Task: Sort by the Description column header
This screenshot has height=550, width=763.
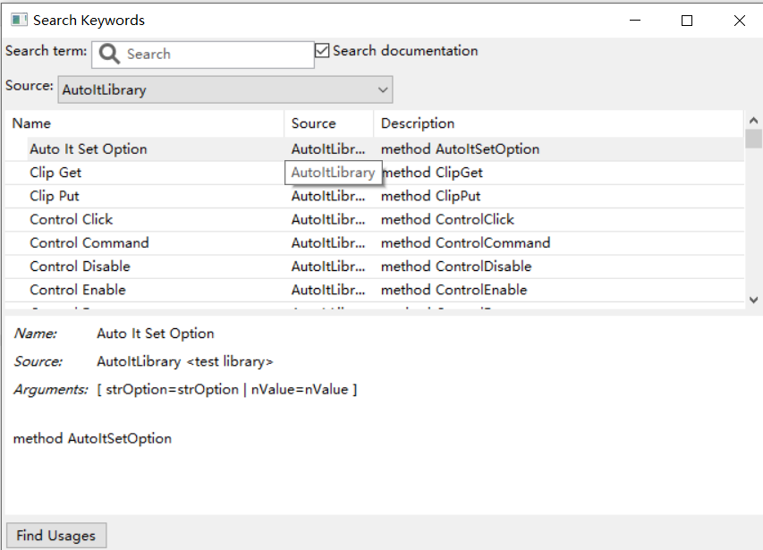Action: [559, 123]
